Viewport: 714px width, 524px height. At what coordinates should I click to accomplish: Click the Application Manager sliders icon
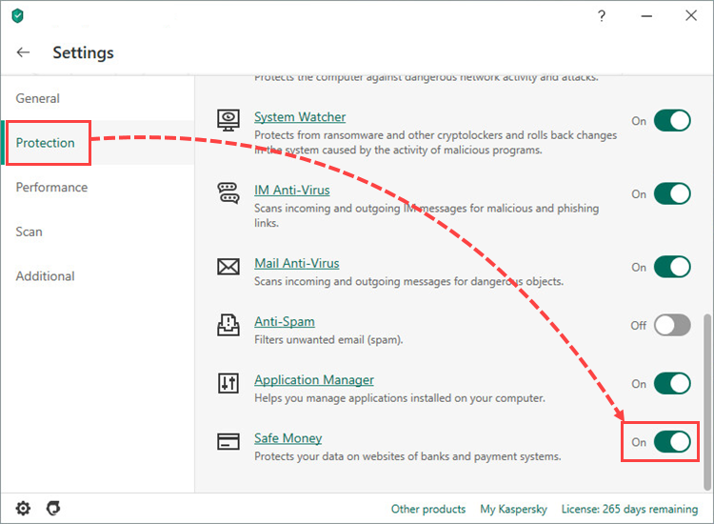click(228, 383)
